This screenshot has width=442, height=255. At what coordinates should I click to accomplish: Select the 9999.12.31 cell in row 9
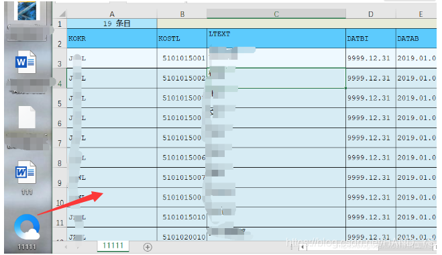[x=371, y=177]
